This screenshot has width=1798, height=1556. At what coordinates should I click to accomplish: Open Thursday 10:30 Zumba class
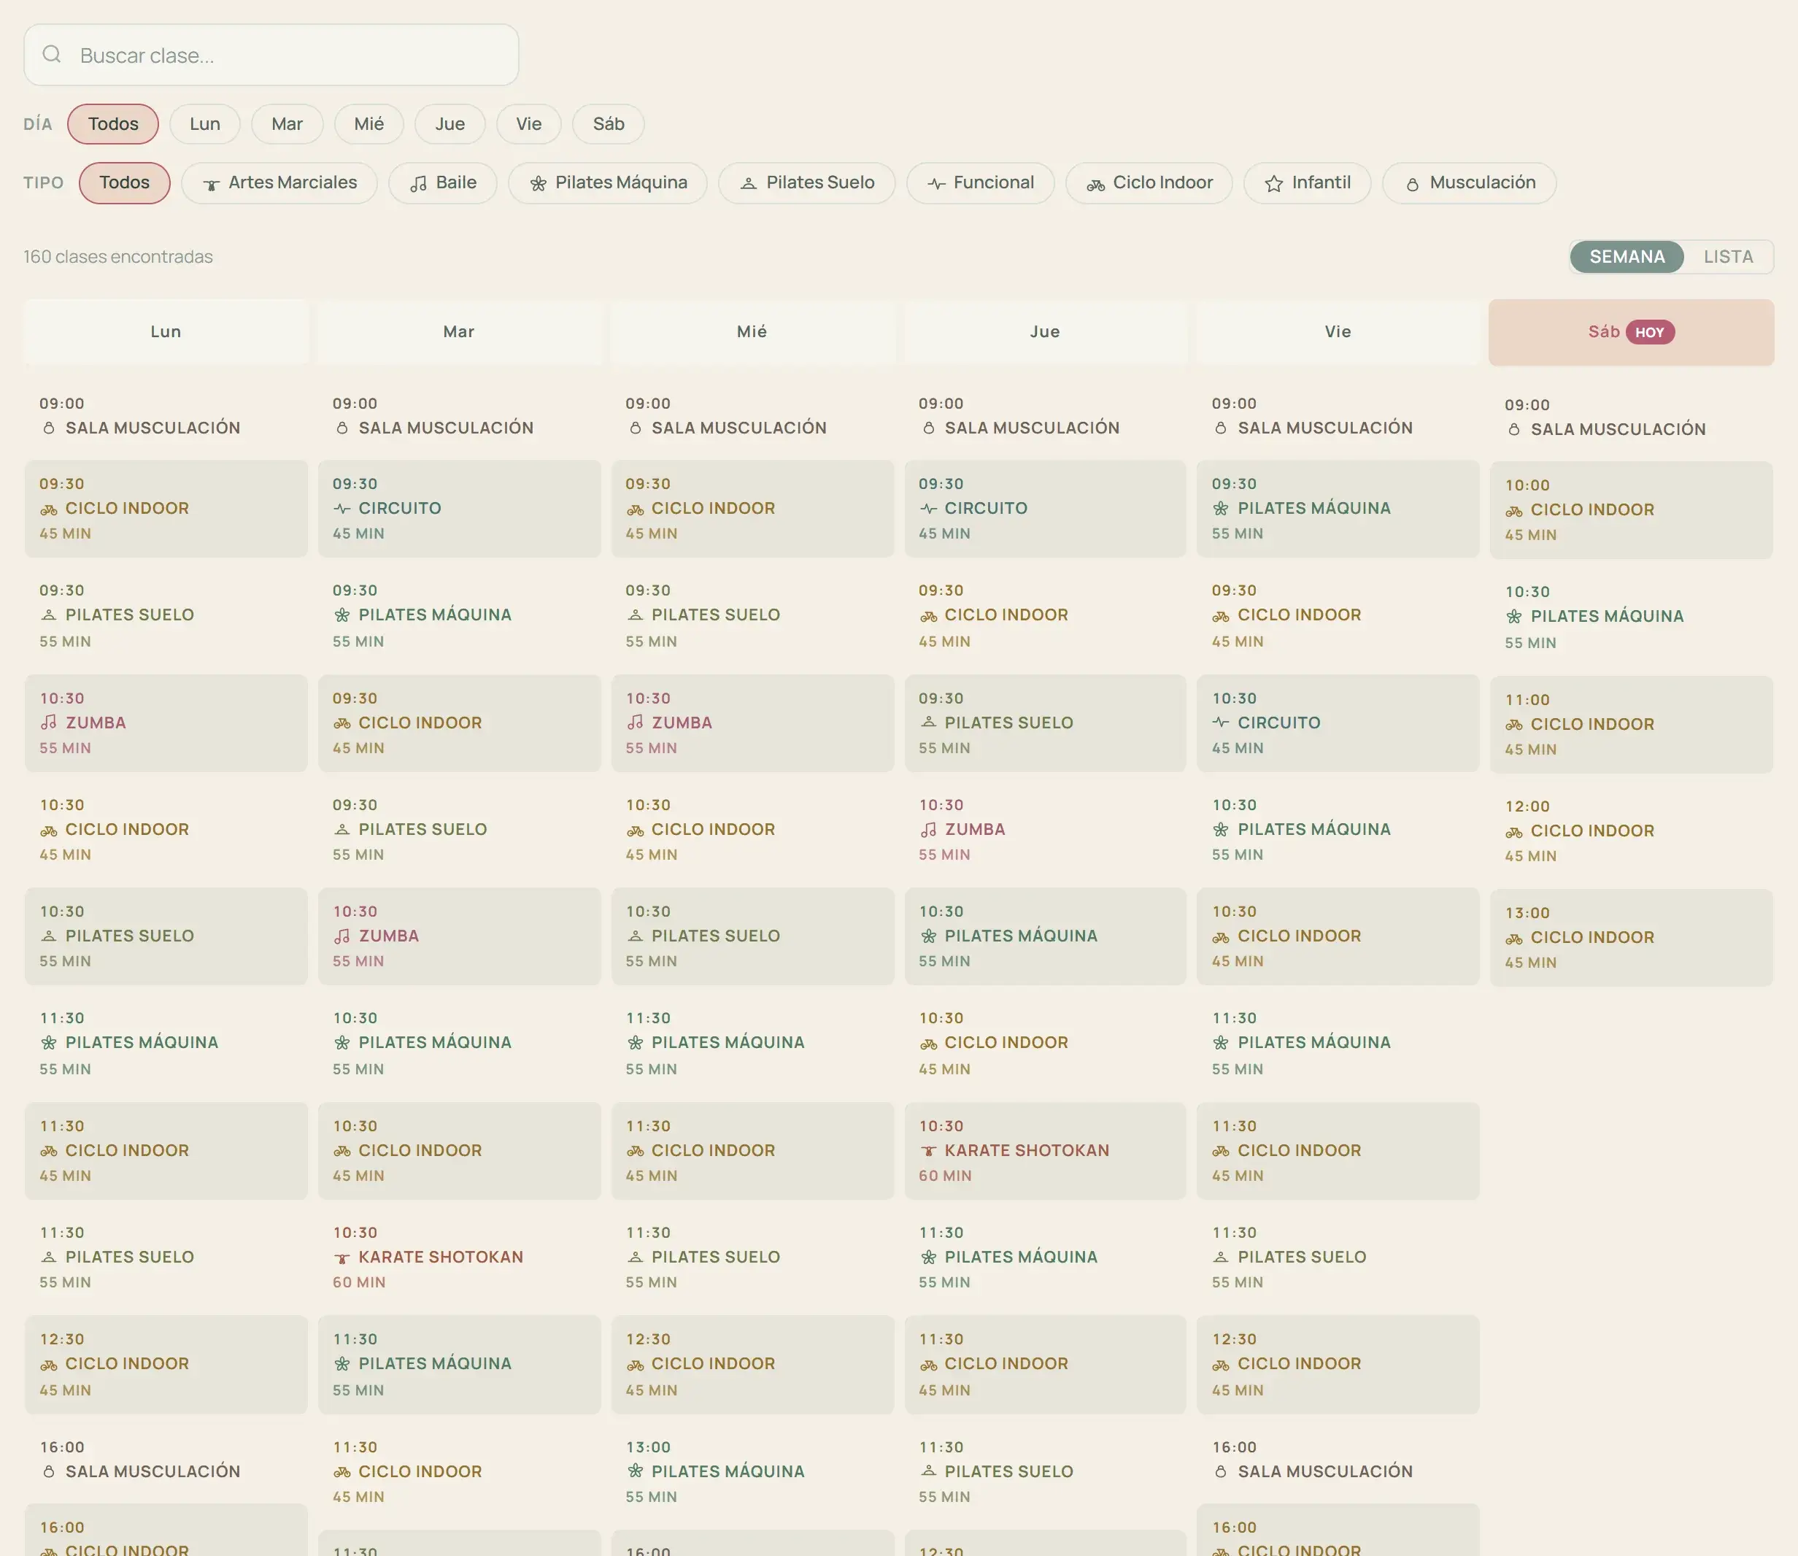click(x=1045, y=829)
